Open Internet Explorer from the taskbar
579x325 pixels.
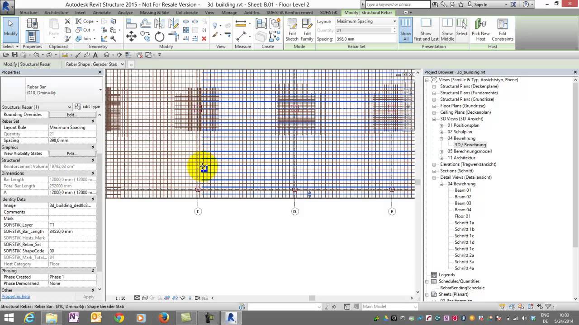(29, 318)
